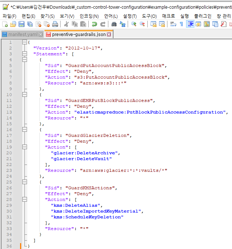Open the 편집(E) menu

pyautogui.click(x=28, y=16)
